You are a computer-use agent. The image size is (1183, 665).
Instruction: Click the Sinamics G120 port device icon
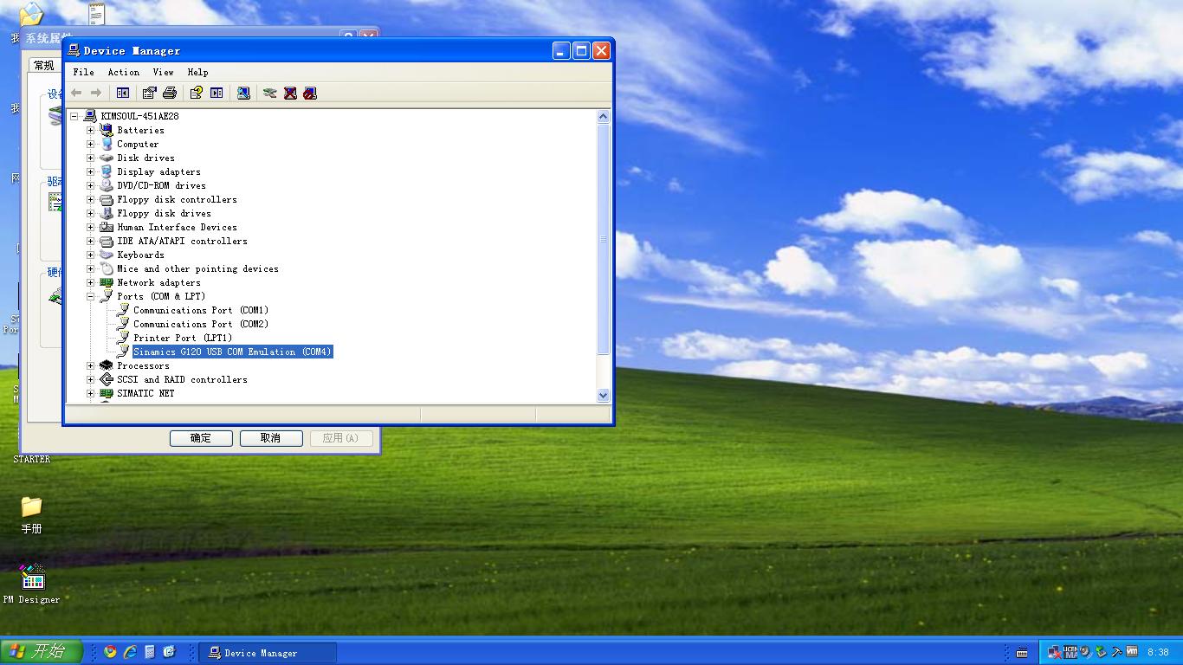click(x=123, y=352)
